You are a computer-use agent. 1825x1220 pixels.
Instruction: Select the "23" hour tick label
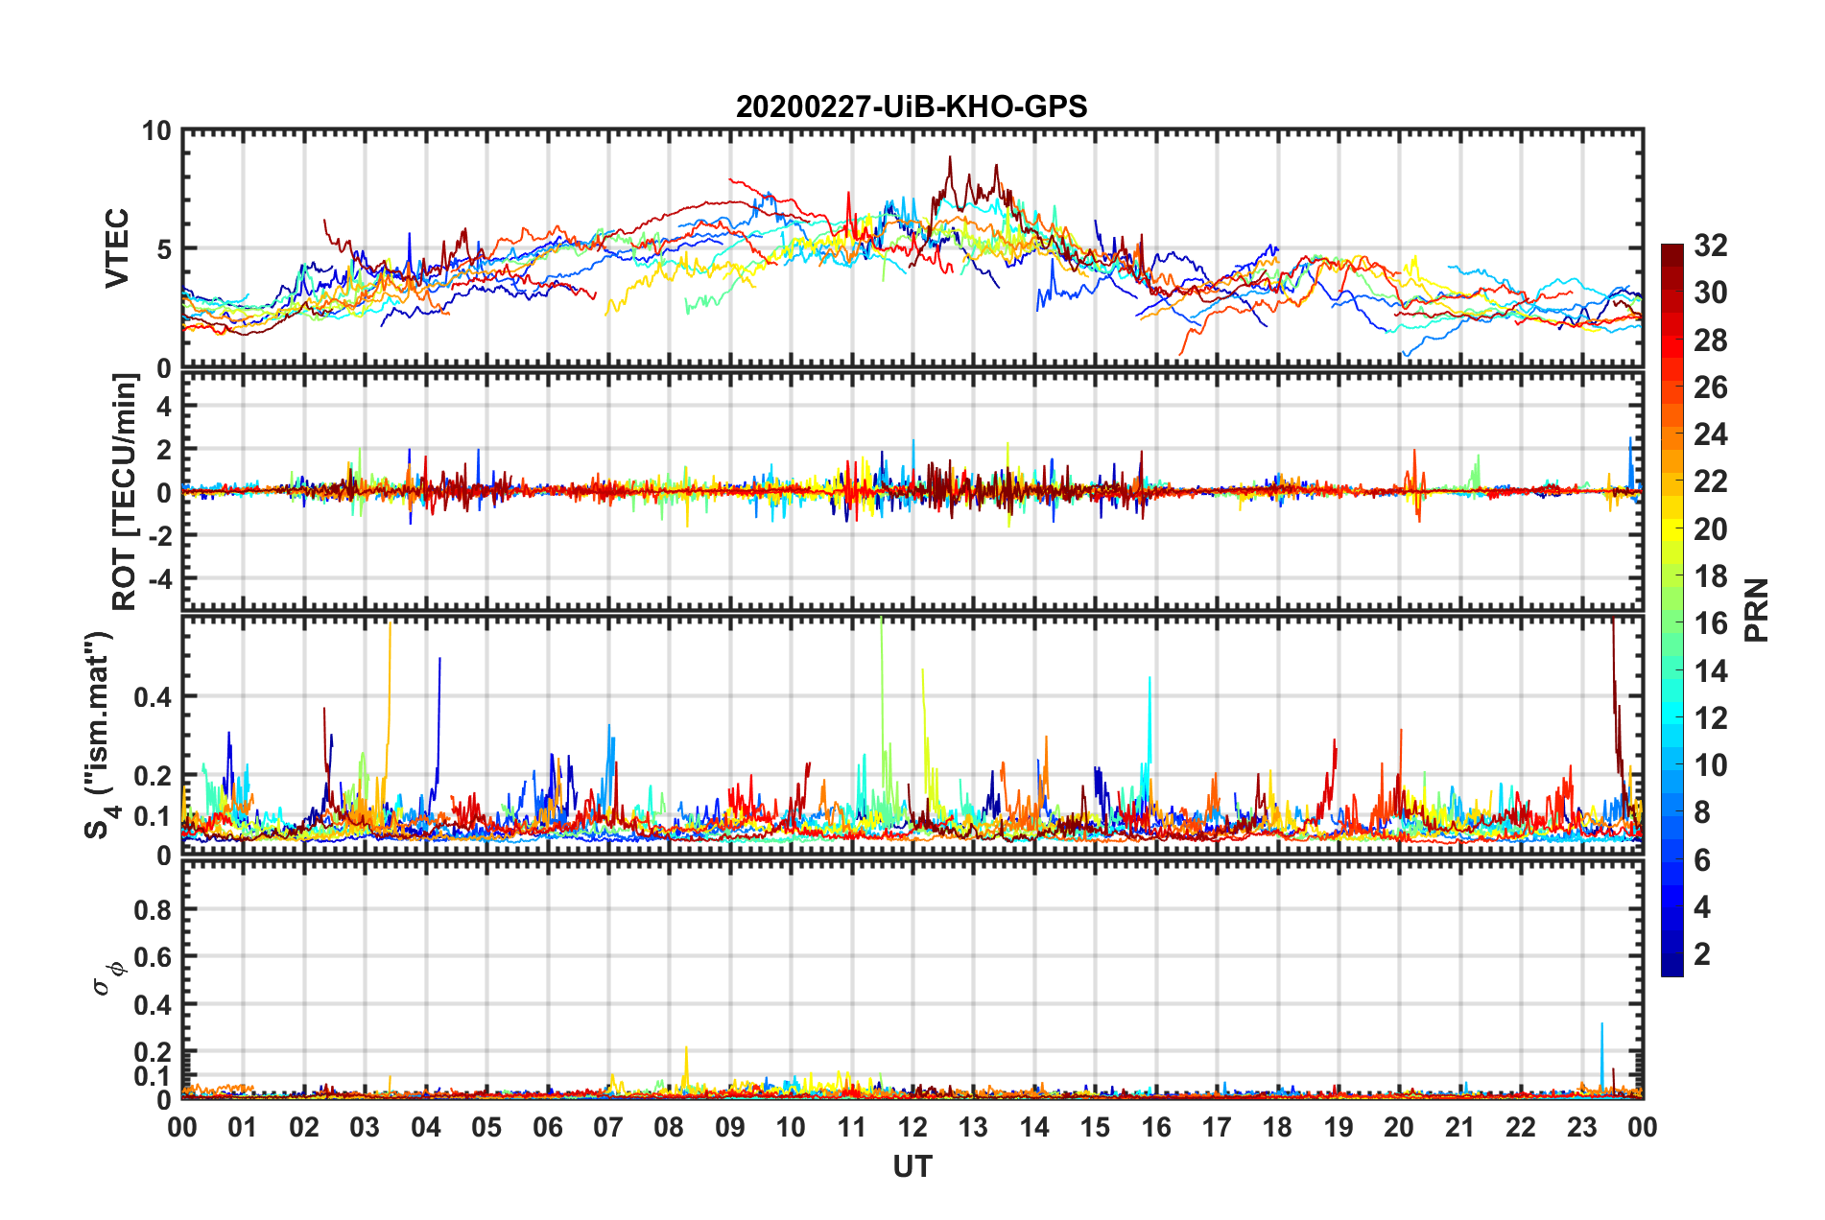point(1581,1127)
